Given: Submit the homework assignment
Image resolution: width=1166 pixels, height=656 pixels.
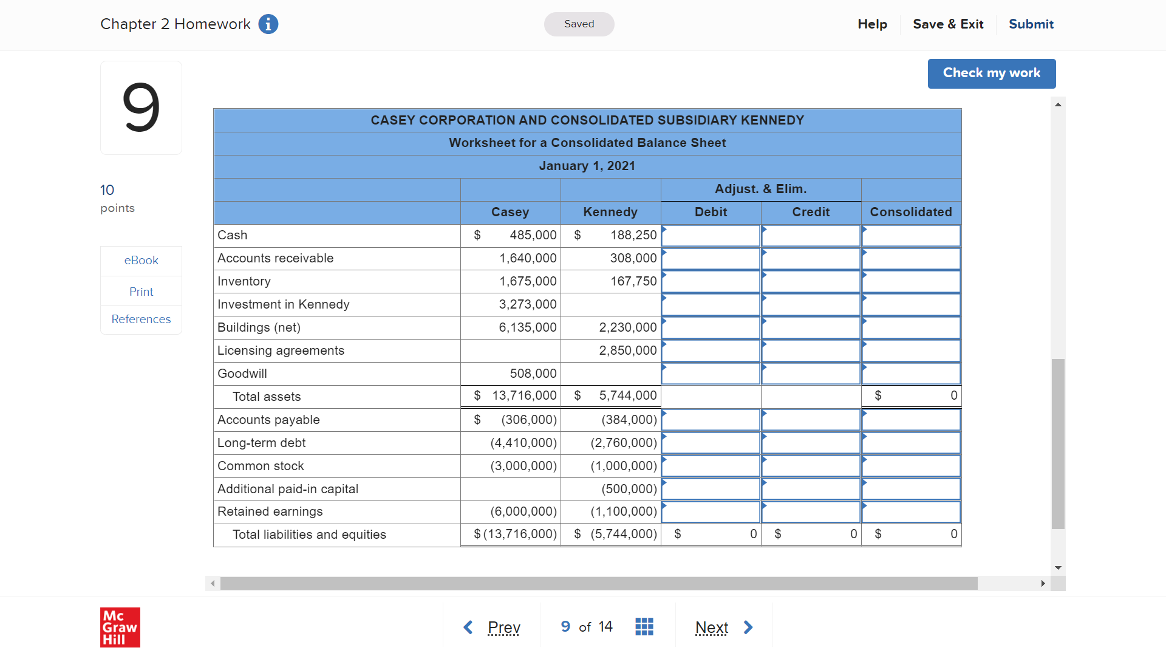Looking at the screenshot, I should (x=1031, y=24).
